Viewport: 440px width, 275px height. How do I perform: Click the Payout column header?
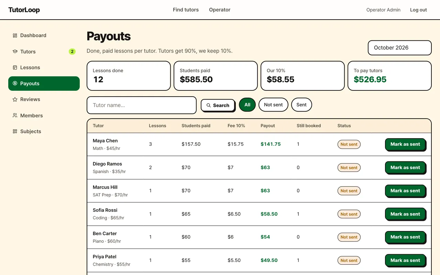tap(268, 126)
